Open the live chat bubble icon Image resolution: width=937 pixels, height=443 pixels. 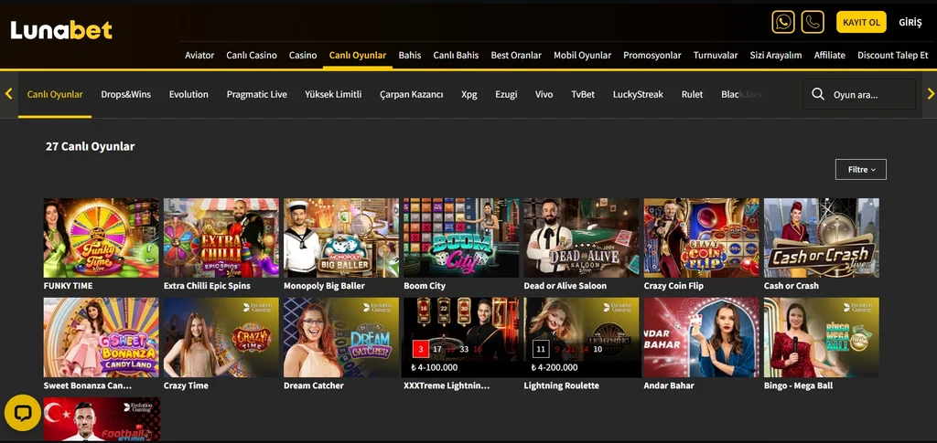coord(23,413)
